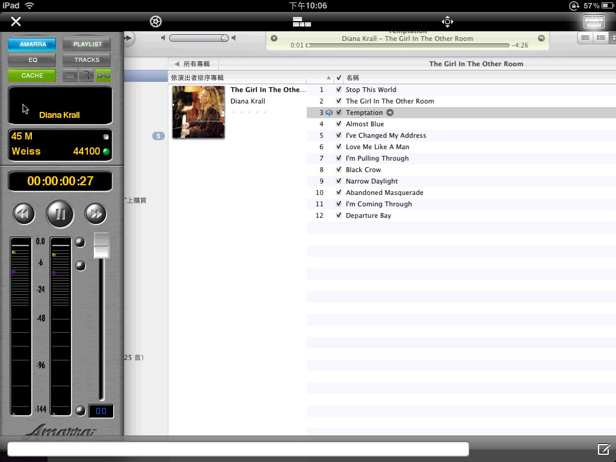Screen dimensions: 616x462
Task: Tap the rotation lock icon in the status bar
Action: 574,5
